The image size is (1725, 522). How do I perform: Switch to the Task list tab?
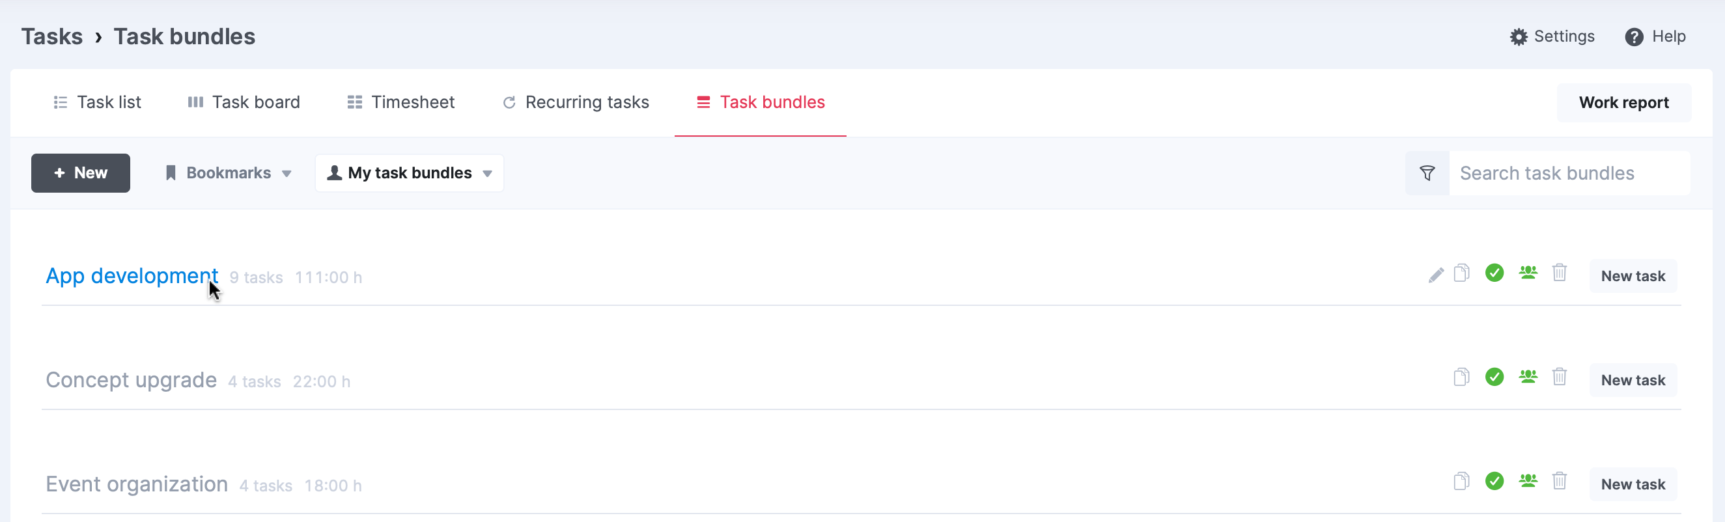(97, 102)
